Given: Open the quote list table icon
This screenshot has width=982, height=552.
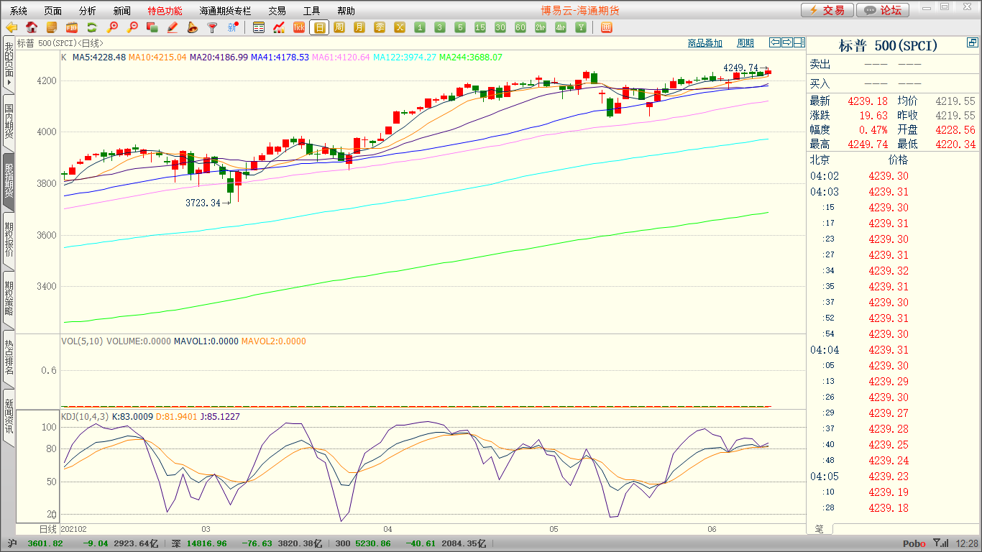Looking at the screenshot, I should coord(259,28).
